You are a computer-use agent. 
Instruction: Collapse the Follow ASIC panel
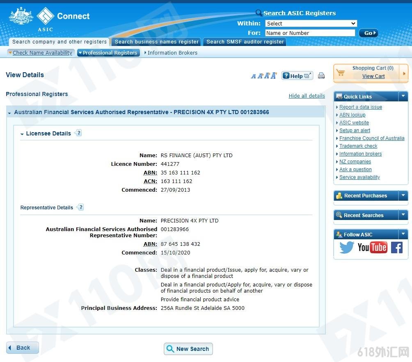403,234
